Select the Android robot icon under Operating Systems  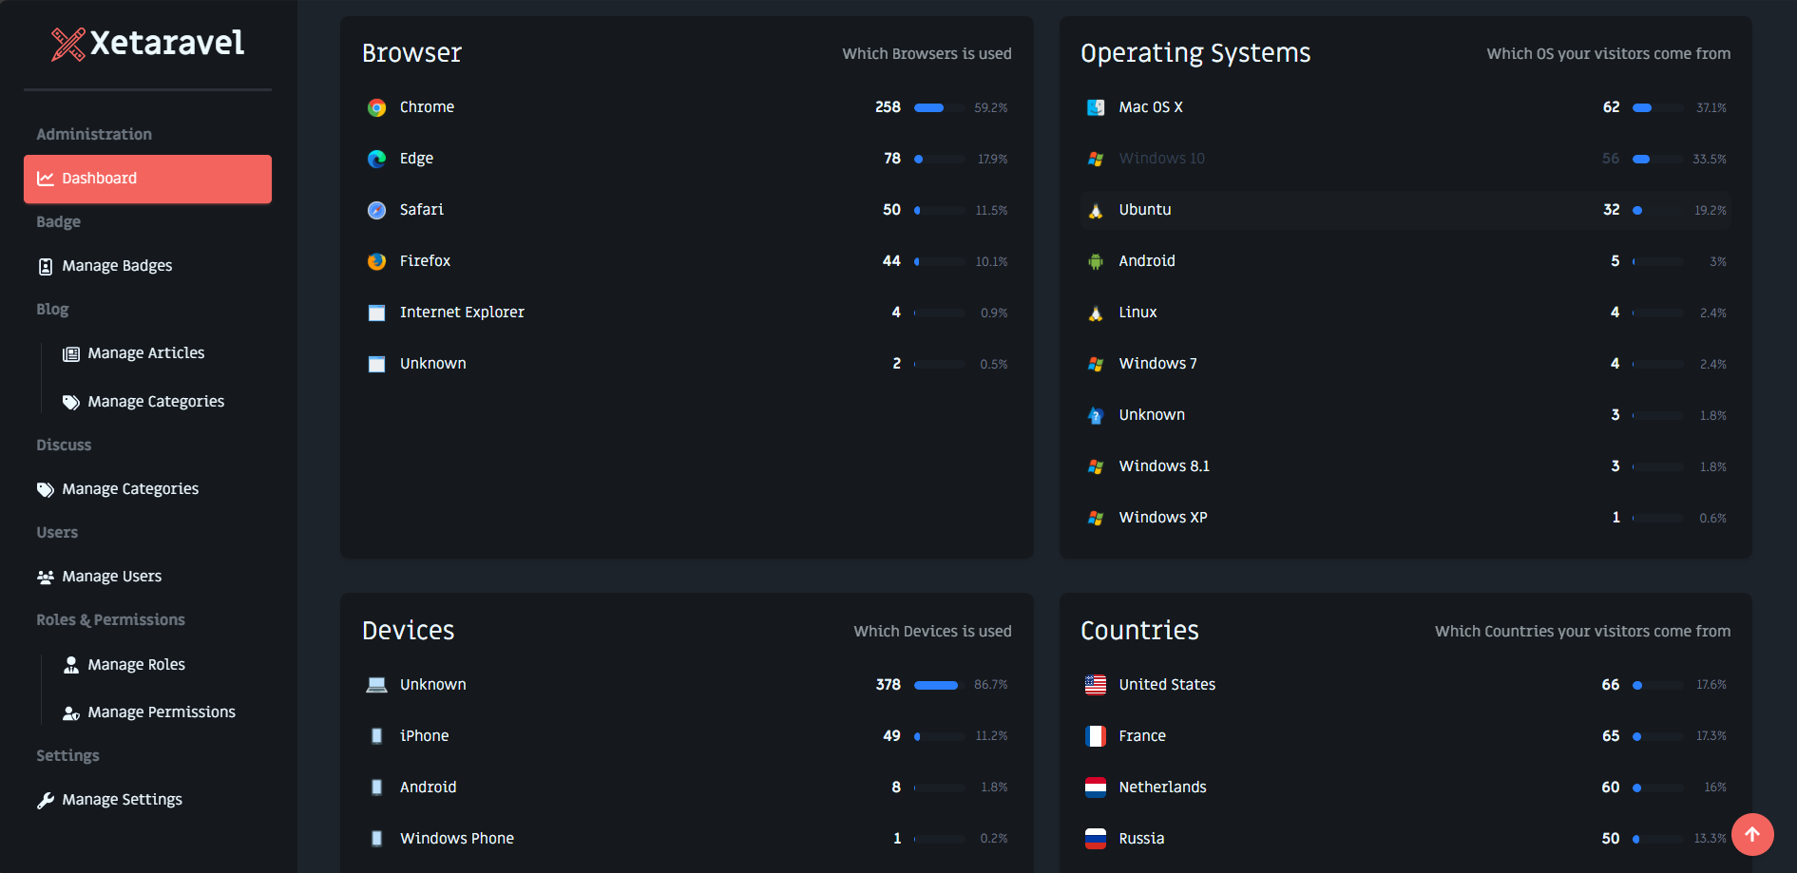tap(1095, 261)
